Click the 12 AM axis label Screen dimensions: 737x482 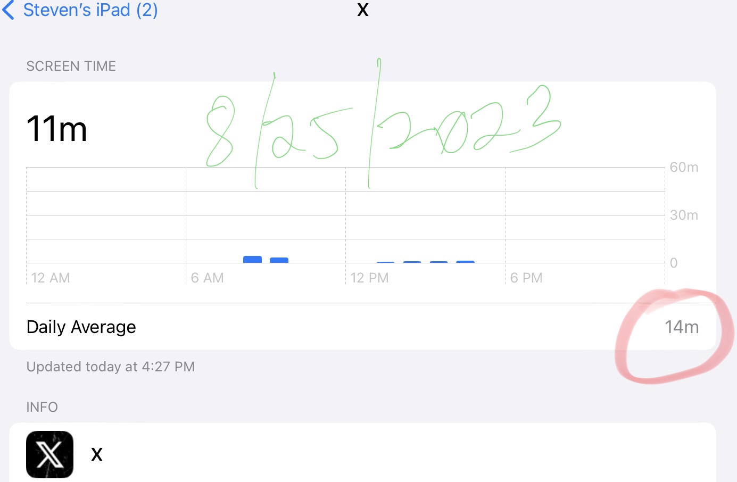pos(51,278)
